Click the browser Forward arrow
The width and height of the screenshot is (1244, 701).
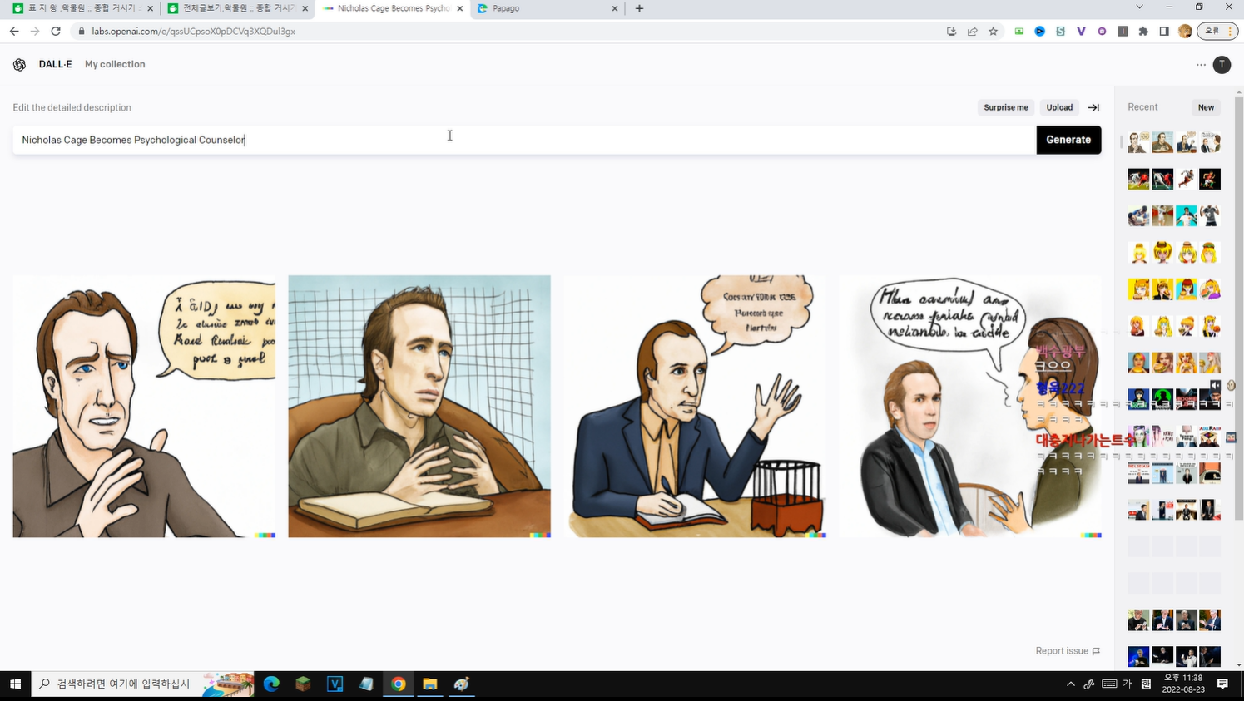35,32
